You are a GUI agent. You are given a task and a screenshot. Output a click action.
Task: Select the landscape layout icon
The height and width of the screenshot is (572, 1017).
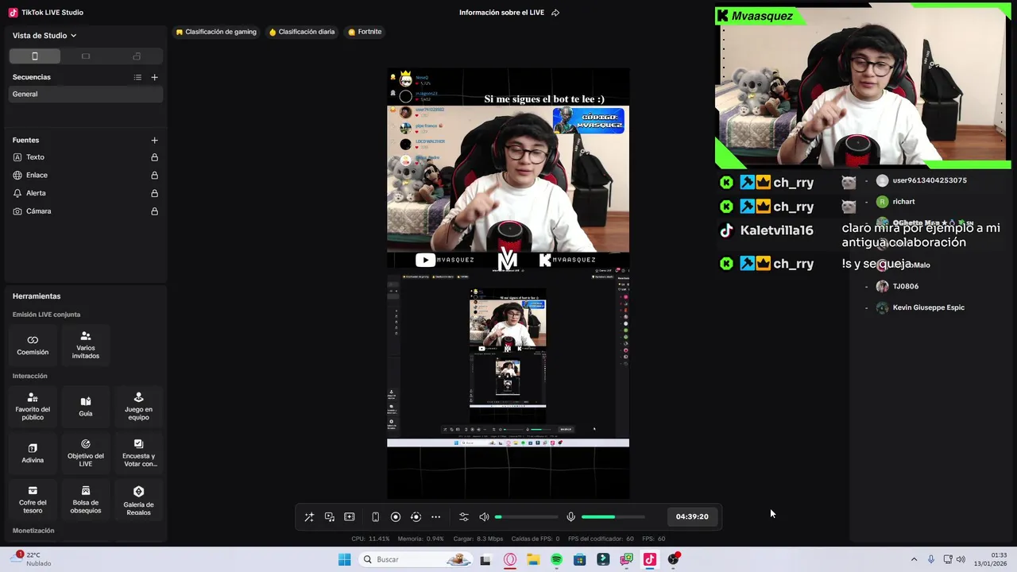86,56
